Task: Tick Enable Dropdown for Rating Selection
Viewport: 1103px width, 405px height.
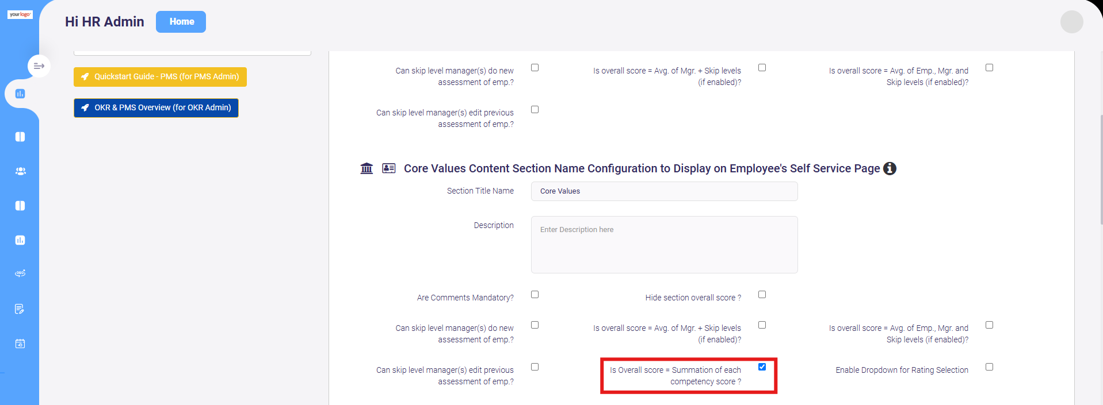Action: coord(989,367)
